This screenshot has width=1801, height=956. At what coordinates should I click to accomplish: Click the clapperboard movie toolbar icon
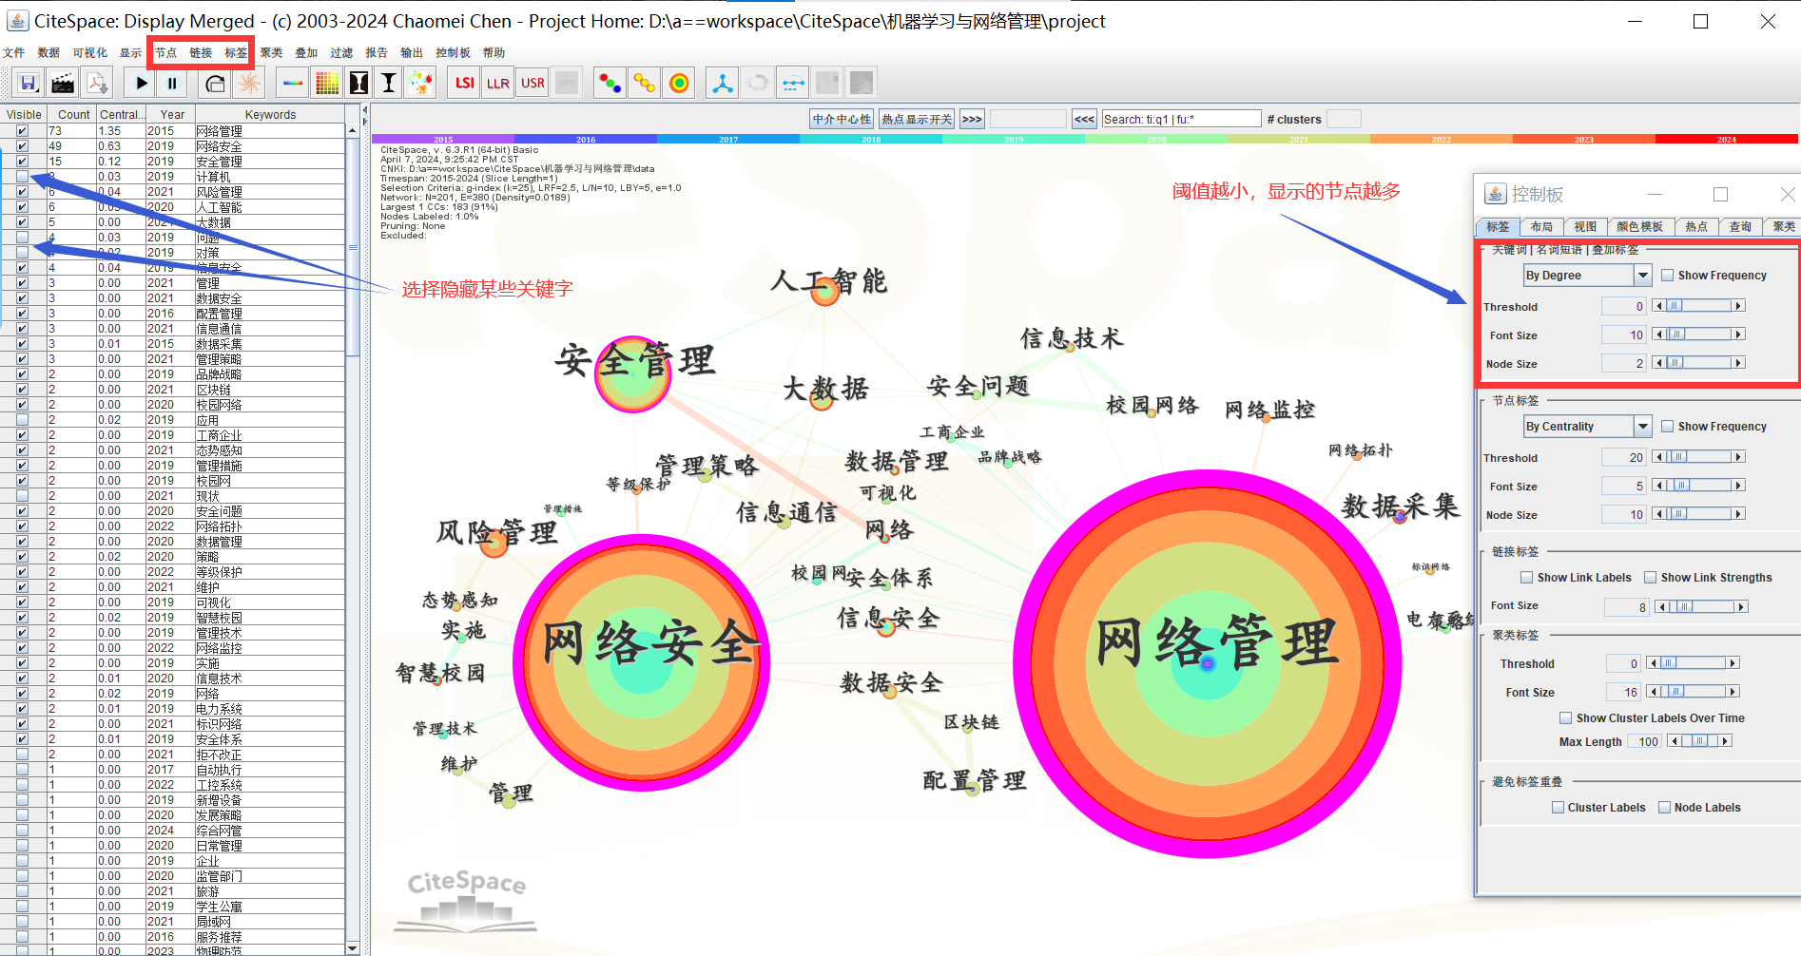click(63, 84)
